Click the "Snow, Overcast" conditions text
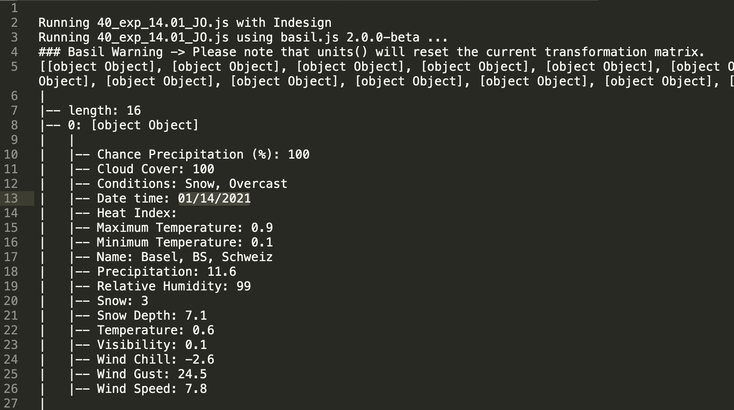734x410 pixels. click(x=236, y=184)
